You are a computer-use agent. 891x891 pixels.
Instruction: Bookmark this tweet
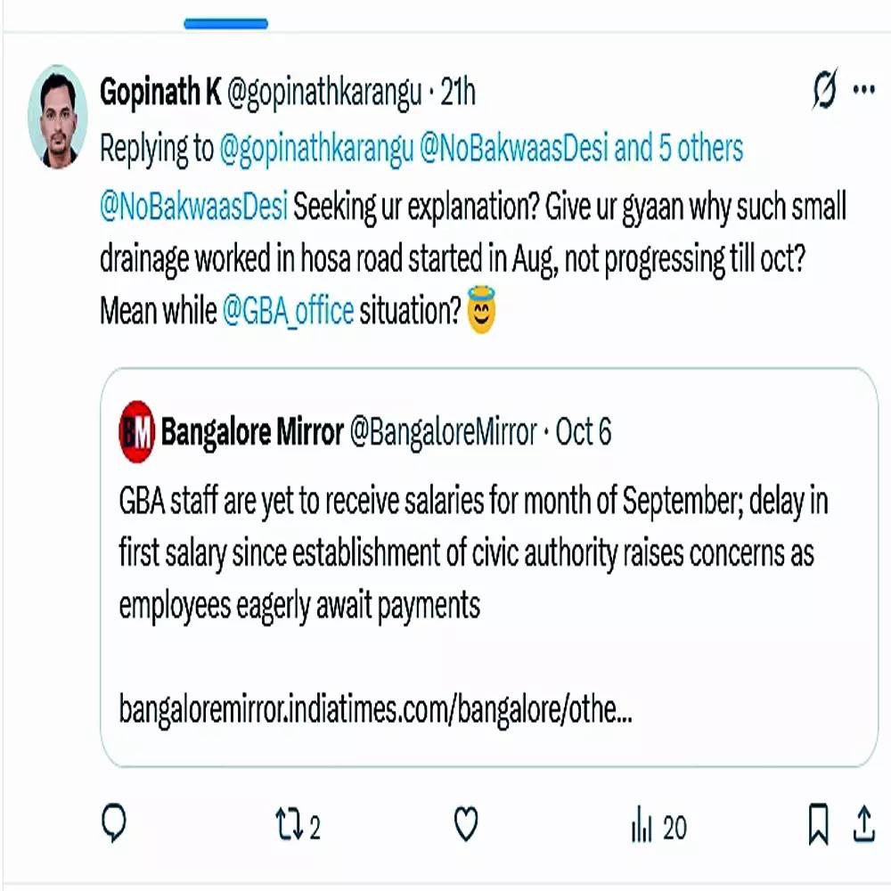[x=819, y=827]
